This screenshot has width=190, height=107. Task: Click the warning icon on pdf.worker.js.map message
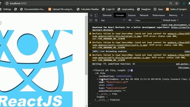click(x=90, y=55)
